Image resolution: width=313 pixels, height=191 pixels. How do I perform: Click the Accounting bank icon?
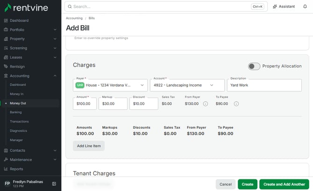(x=6, y=76)
